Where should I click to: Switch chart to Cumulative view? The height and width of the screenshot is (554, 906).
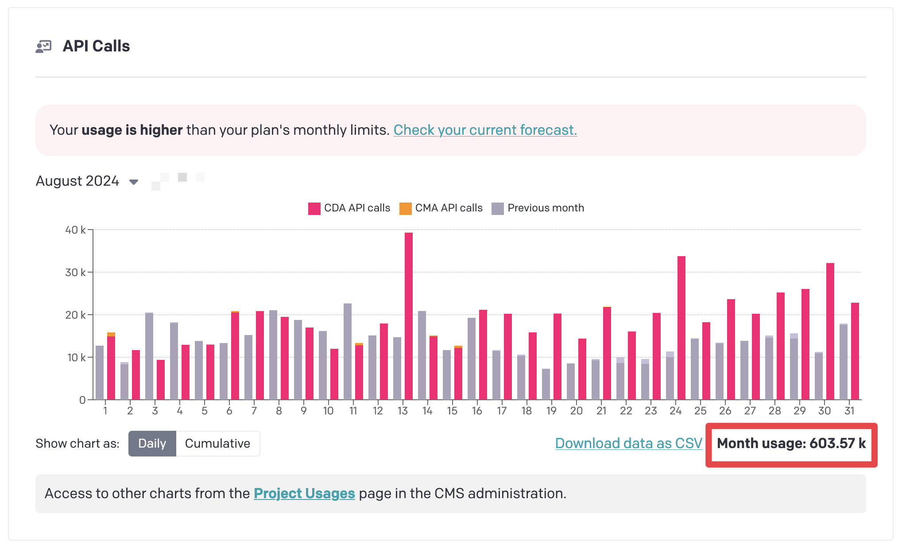pyautogui.click(x=217, y=443)
